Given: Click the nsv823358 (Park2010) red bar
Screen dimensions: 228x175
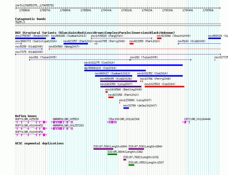Looking at the screenshot, I should 111,97.
